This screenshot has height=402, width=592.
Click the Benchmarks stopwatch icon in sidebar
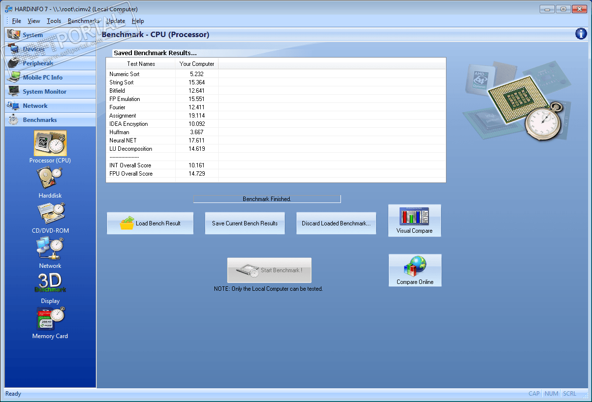14,120
